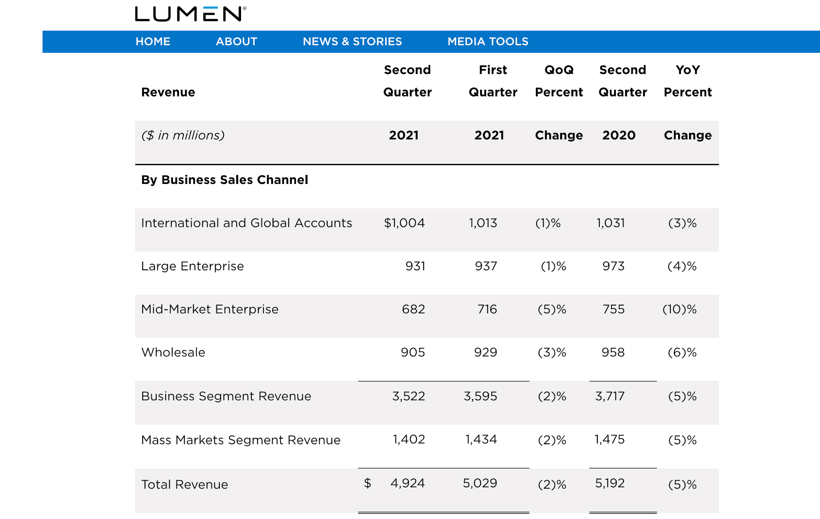Select the Wholesale row
Screen dimensions: 820x519
pos(173,352)
